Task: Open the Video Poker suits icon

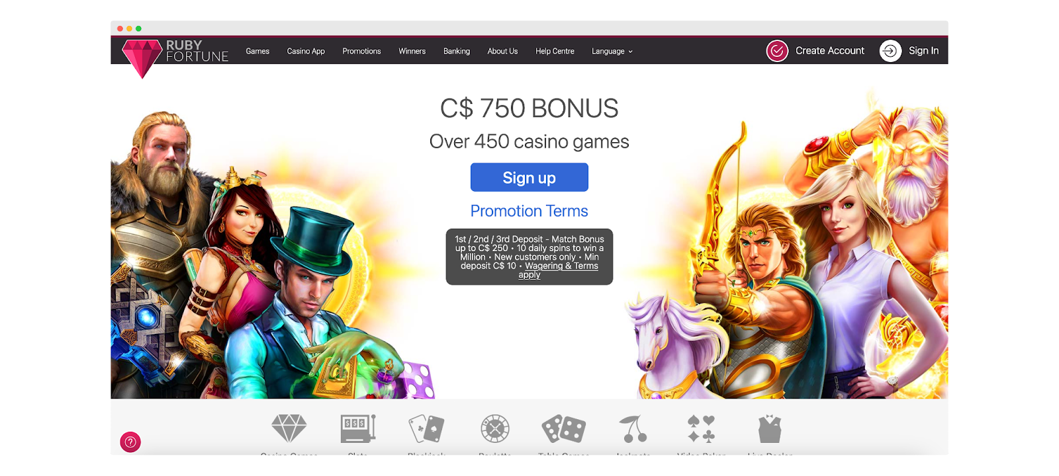Action: pos(702,428)
